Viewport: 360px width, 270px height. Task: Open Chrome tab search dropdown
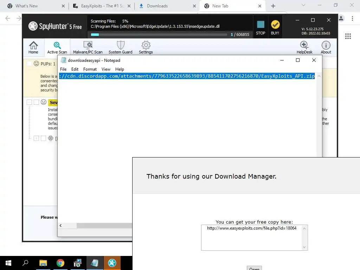click(303, 5)
